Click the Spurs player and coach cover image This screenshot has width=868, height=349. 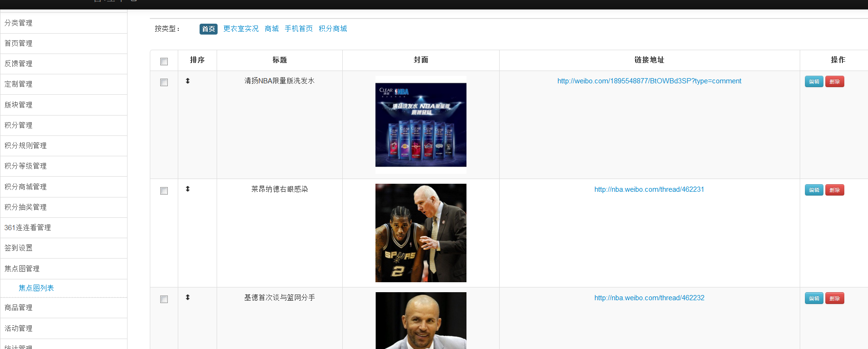click(421, 233)
